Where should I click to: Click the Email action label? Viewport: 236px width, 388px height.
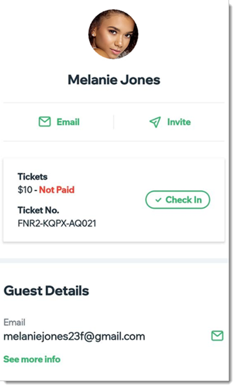tap(68, 122)
